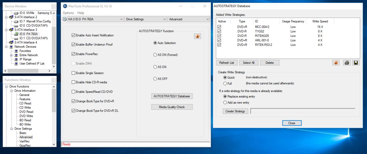Select the AS ON radio option
The image size is (367, 154).
pos(155,67)
